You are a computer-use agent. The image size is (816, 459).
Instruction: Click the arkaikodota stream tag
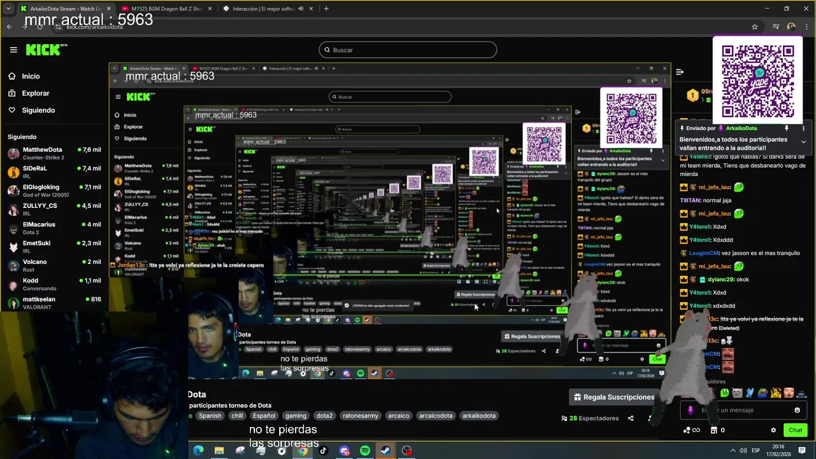[479, 416]
